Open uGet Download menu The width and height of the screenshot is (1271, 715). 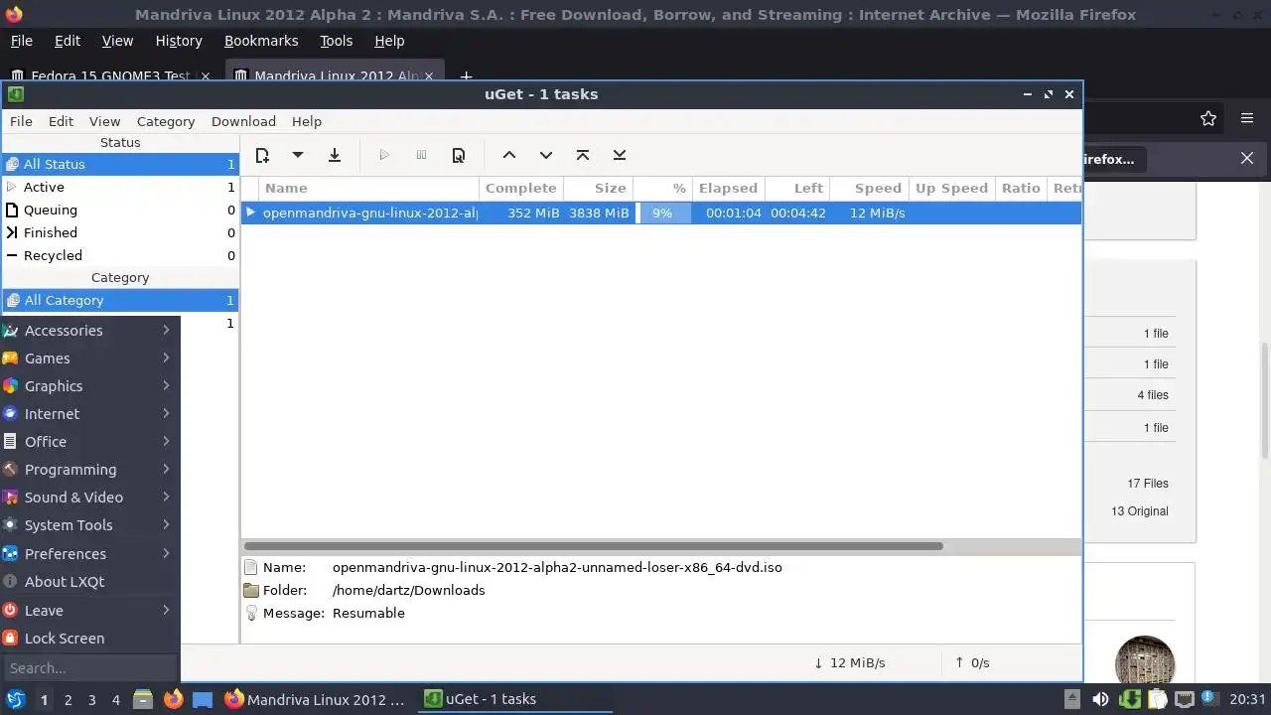(x=243, y=121)
